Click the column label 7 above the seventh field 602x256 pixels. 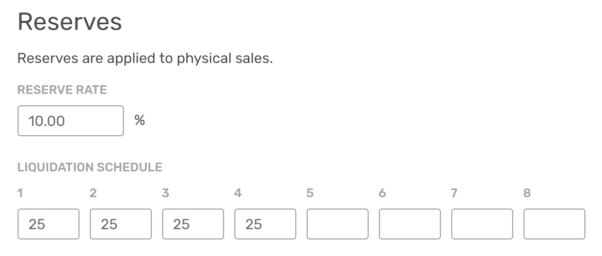tap(454, 193)
